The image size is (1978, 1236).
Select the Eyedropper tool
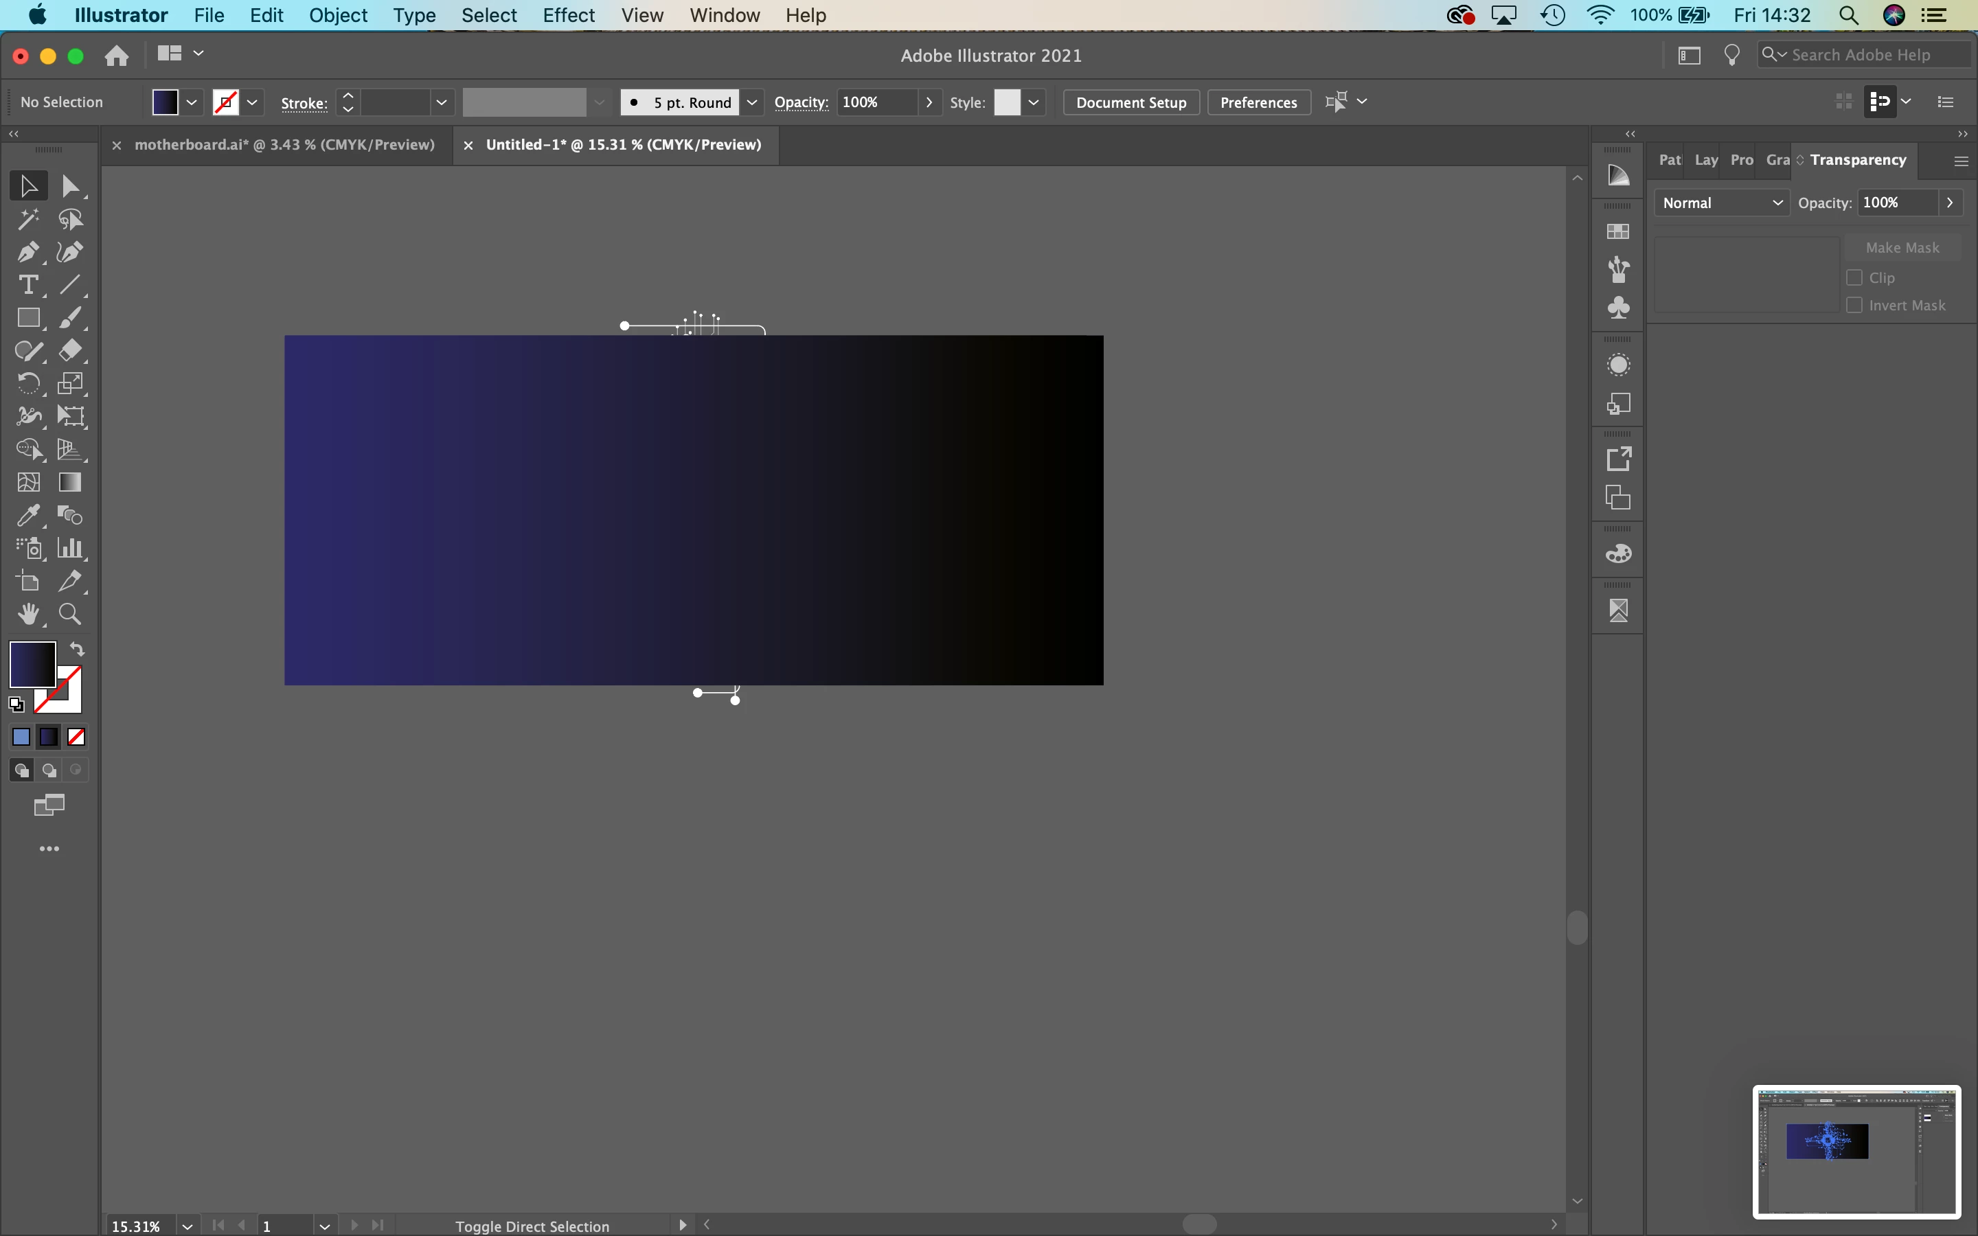click(27, 516)
